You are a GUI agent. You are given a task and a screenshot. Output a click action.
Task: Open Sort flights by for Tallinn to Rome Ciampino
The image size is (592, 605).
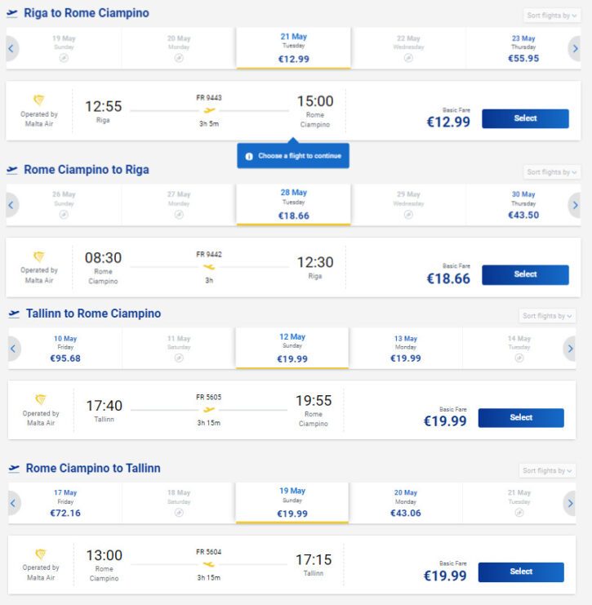[547, 316]
